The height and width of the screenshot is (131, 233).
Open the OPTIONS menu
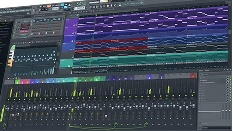22,11
